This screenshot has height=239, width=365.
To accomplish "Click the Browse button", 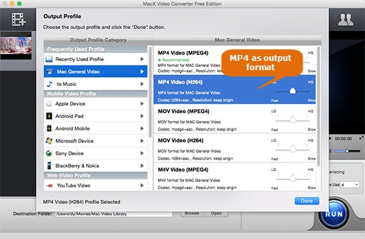I will pos(192,213).
